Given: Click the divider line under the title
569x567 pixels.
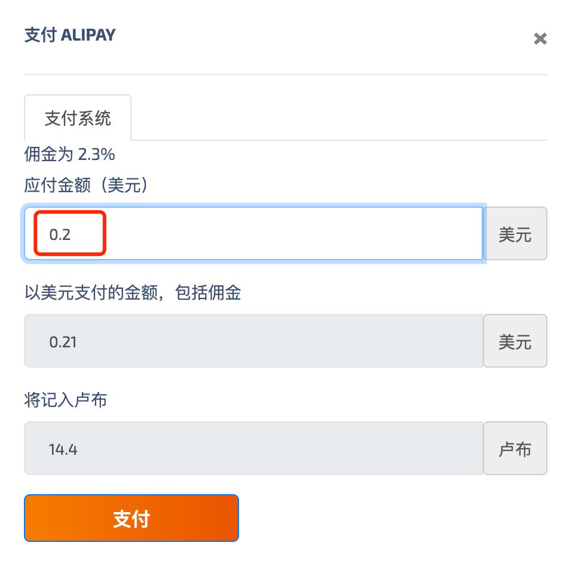Looking at the screenshot, I should coord(285,75).
